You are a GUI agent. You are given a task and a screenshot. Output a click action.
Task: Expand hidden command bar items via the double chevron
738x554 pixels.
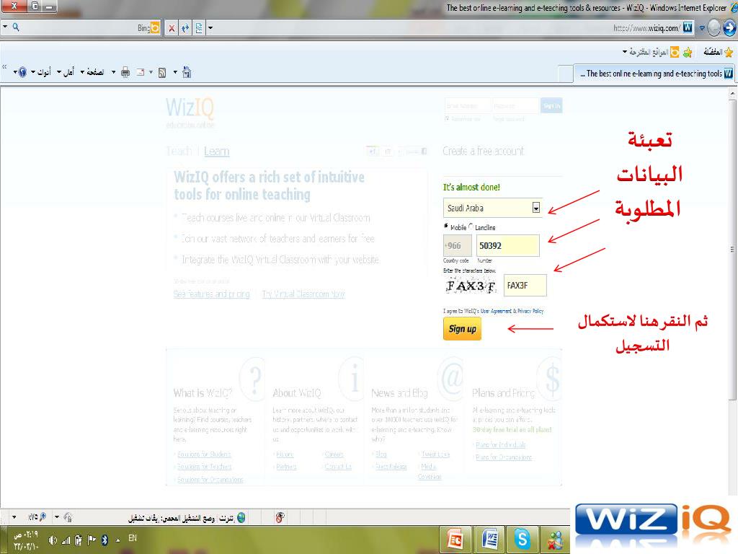[4, 67]
